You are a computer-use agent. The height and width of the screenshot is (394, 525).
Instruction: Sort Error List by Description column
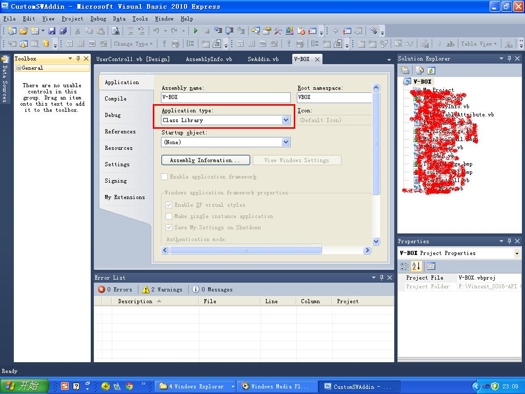(x=155, y=301)
